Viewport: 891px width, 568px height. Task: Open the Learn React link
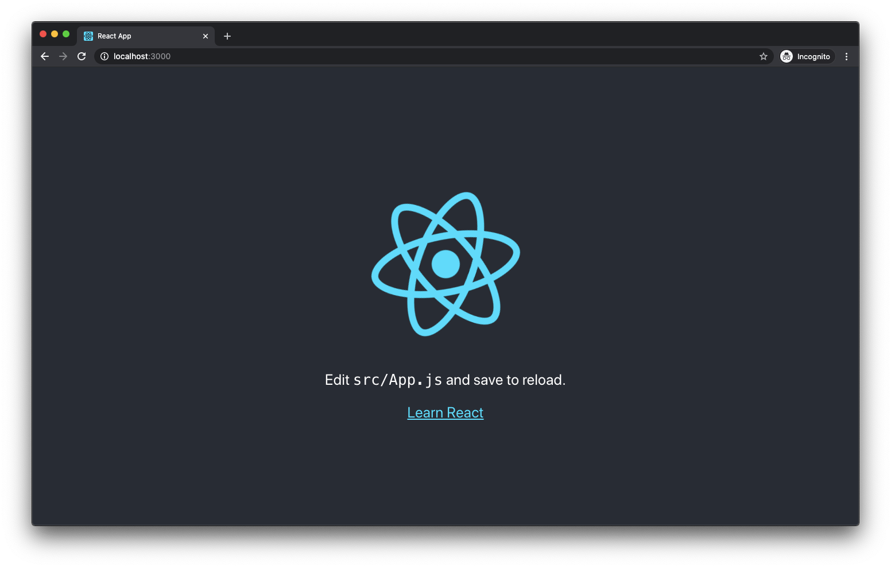tap(445, 412)
